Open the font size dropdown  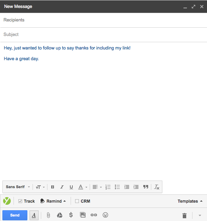pyautogui.click(x=40, y=187)
